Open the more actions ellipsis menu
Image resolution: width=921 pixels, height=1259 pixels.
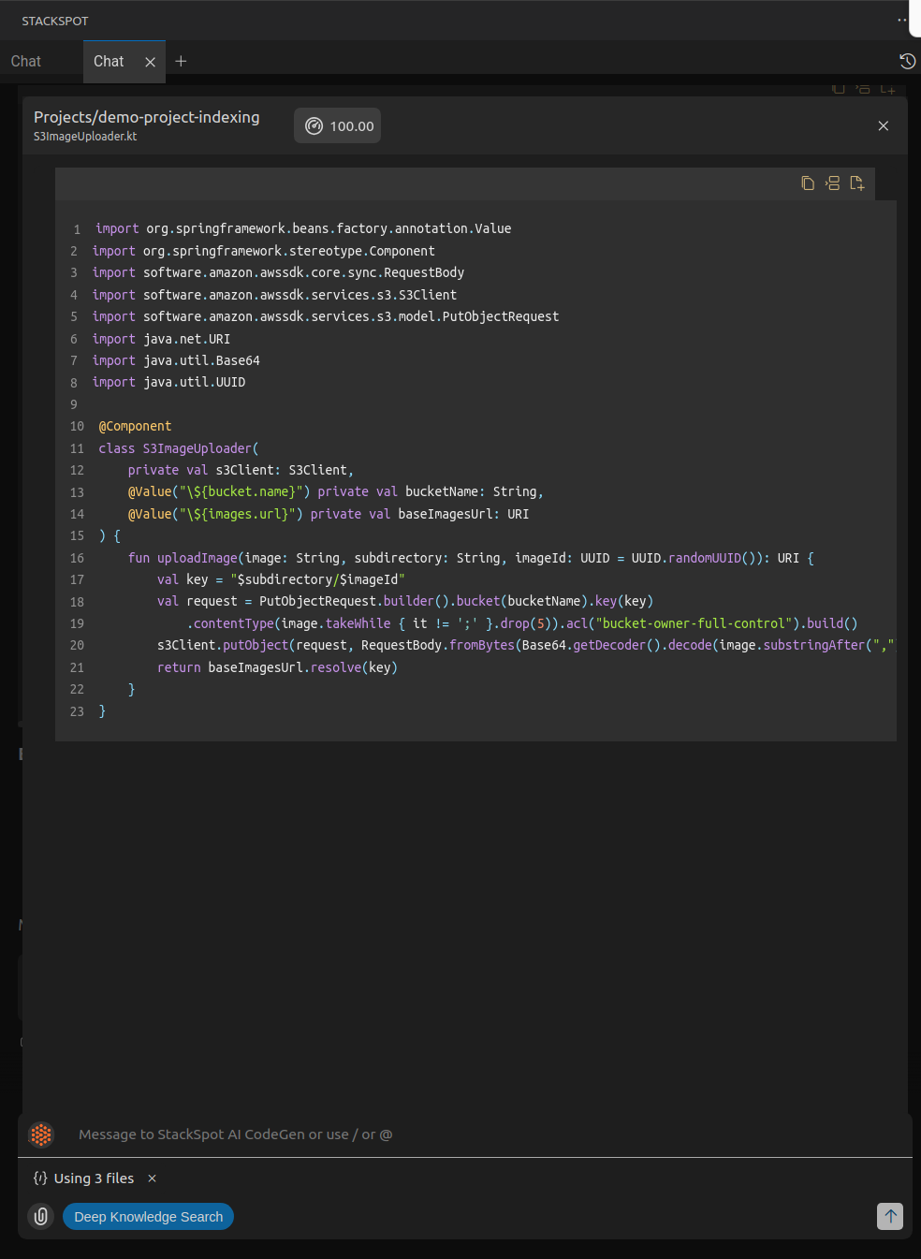click(902, 20)
